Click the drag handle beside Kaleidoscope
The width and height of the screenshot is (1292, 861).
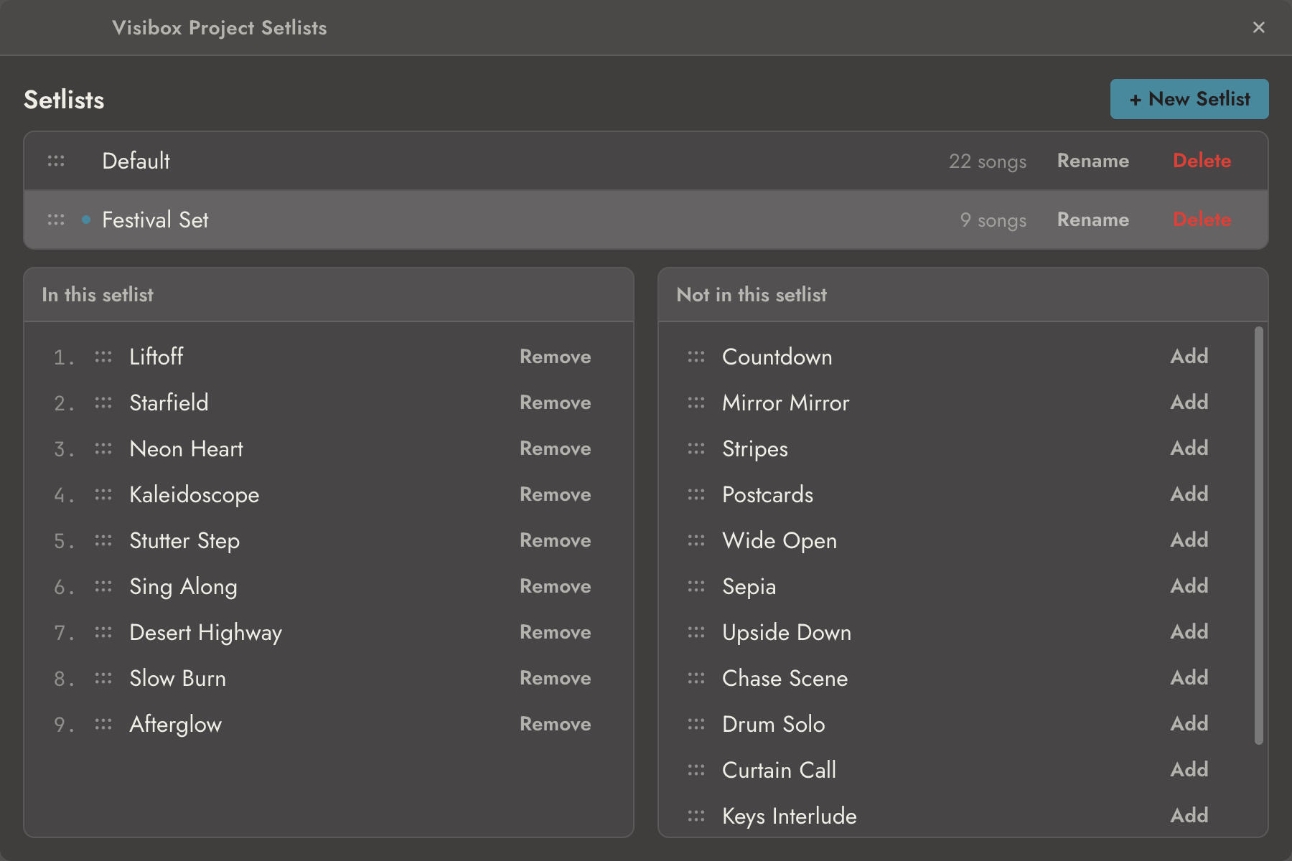point(103,494)
